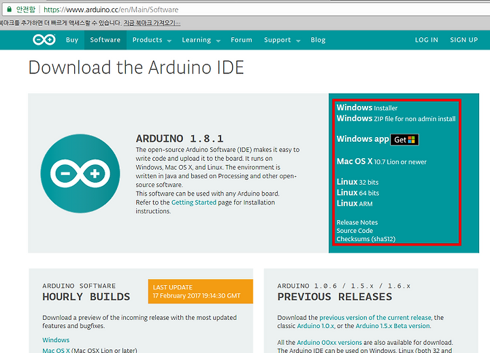
Task: Download Linux 64 bits version
Action: pos(358,193)
